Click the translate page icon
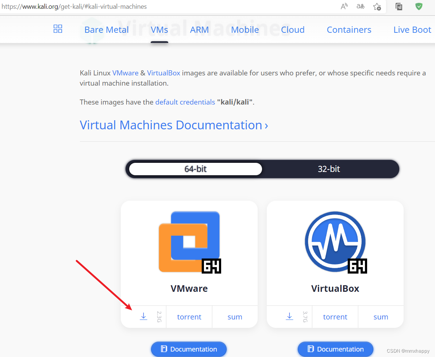This screenshot has width=435, height=357. (x=361, y=6)
